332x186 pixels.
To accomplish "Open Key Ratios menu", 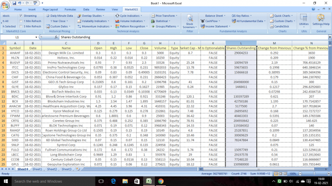I will [x=242, y=16].
